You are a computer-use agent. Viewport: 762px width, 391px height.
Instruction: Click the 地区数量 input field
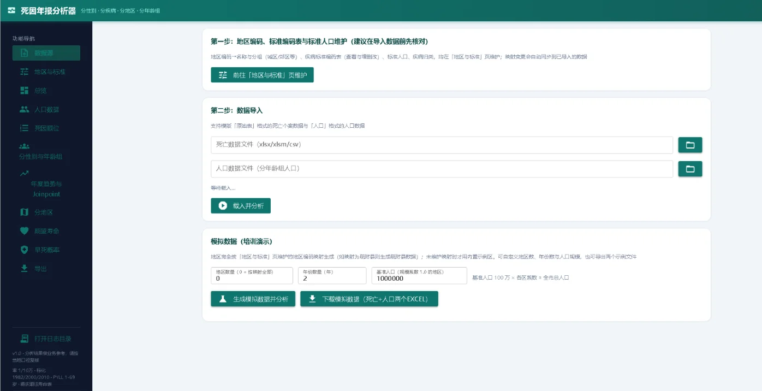253,276
